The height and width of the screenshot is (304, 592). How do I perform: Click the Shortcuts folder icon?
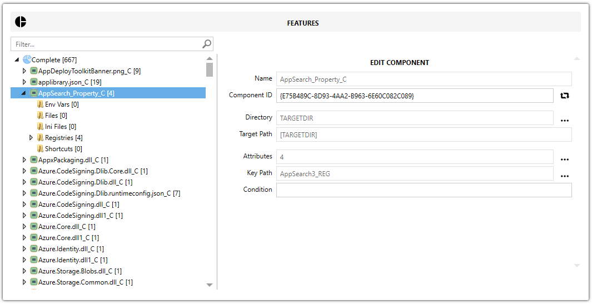[41, 149]
